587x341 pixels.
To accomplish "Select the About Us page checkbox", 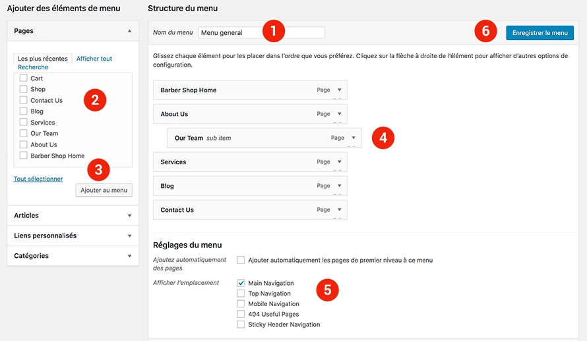I will 24,144.
